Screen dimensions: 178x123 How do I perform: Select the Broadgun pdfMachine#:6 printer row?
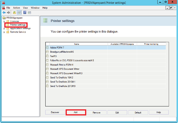tap(106, 52)
